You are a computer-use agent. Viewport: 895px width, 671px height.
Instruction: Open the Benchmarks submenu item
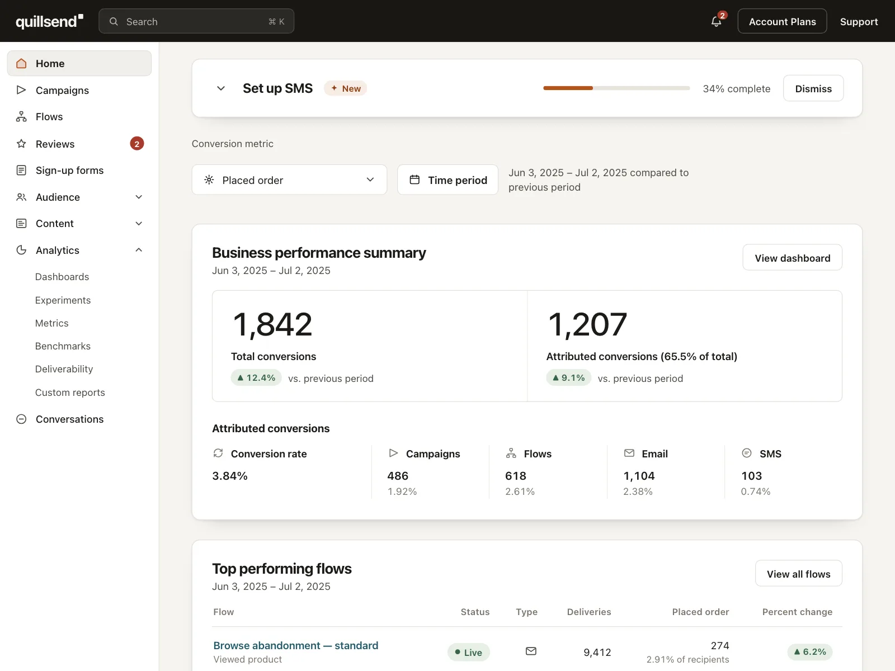(x=63, y=346)
